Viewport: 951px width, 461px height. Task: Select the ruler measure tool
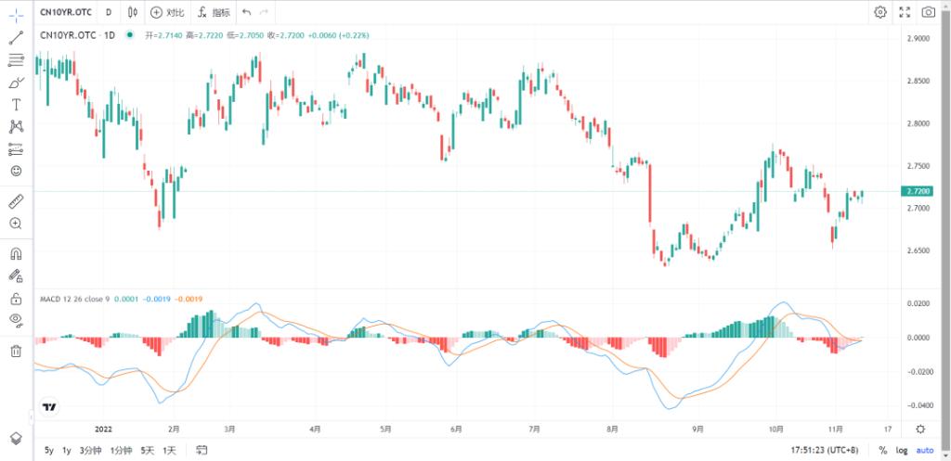[16, 201]
